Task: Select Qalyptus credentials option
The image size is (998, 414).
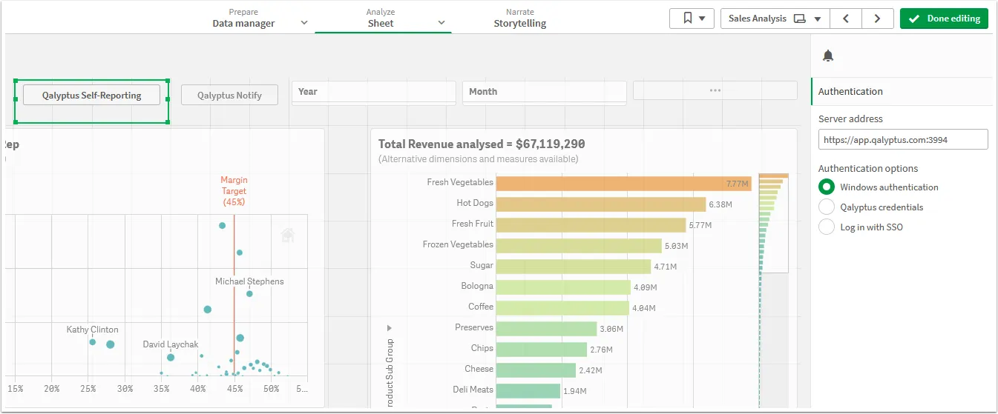Action: (x=827, y=207)
